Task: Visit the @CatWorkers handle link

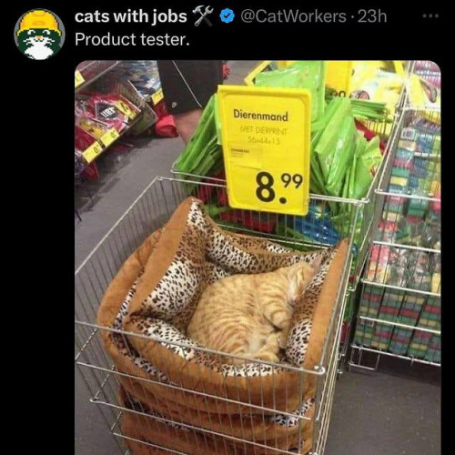Action: pos(293,16)
